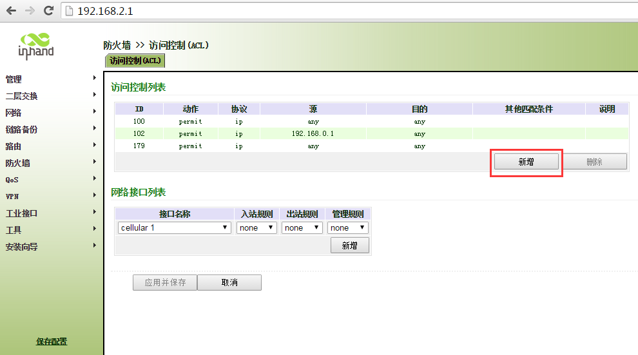Click the browser forward arrow
The width and height of the screenshot is (638, 355).
30,11
